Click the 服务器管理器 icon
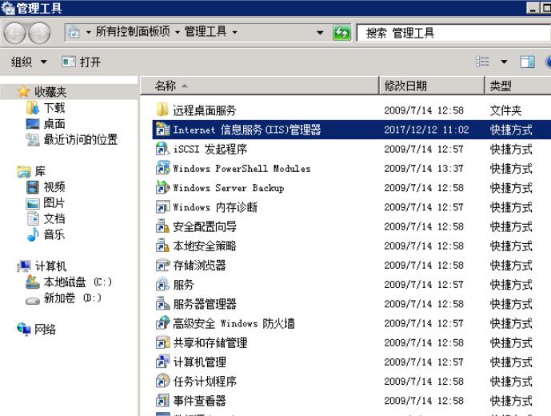551x416 pixels. point(162,303)
